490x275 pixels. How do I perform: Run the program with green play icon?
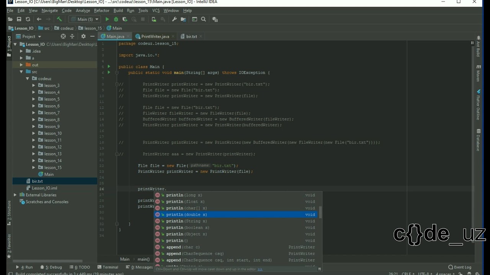107,19
